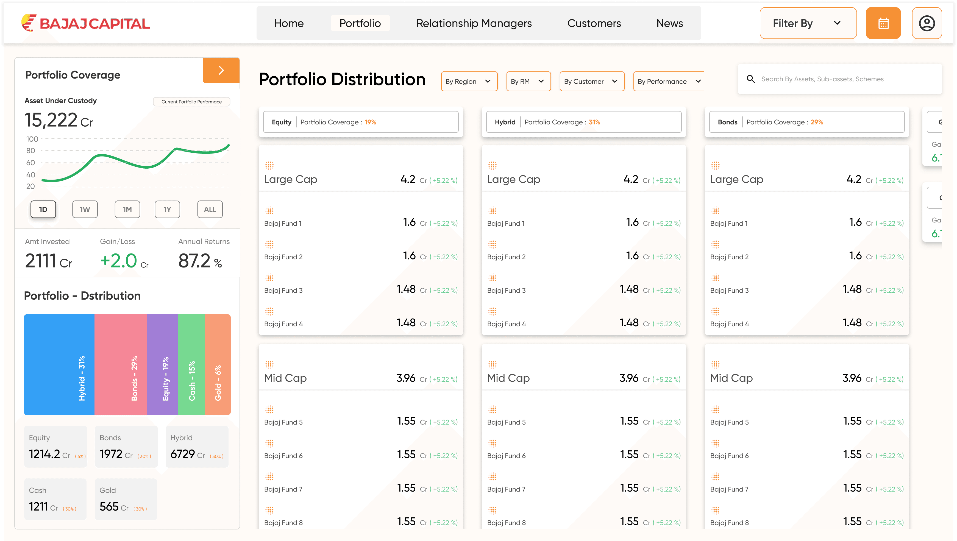The image size is (957, 541).
Task: Expand the By Performance dropdown
Action: pyautogui.click(x=669, y=81)
